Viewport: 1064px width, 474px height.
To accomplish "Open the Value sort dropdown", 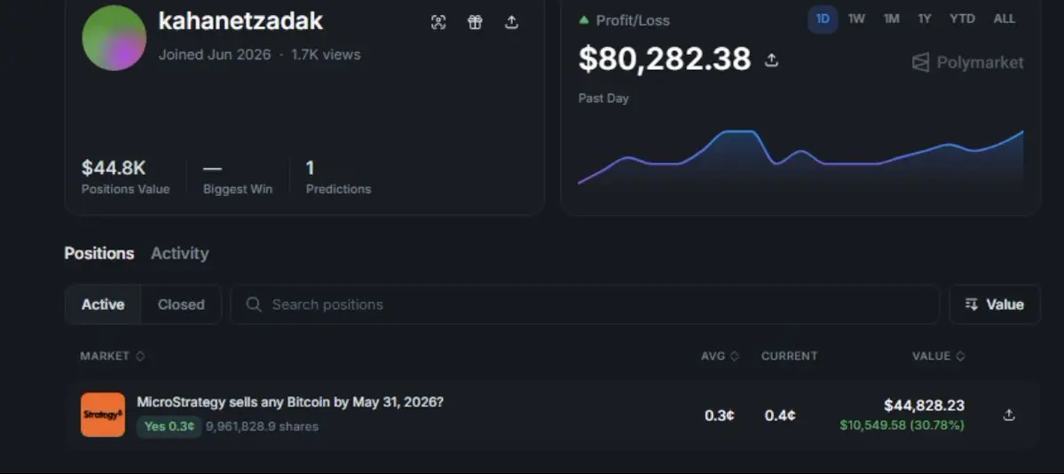I will (994, 304).
